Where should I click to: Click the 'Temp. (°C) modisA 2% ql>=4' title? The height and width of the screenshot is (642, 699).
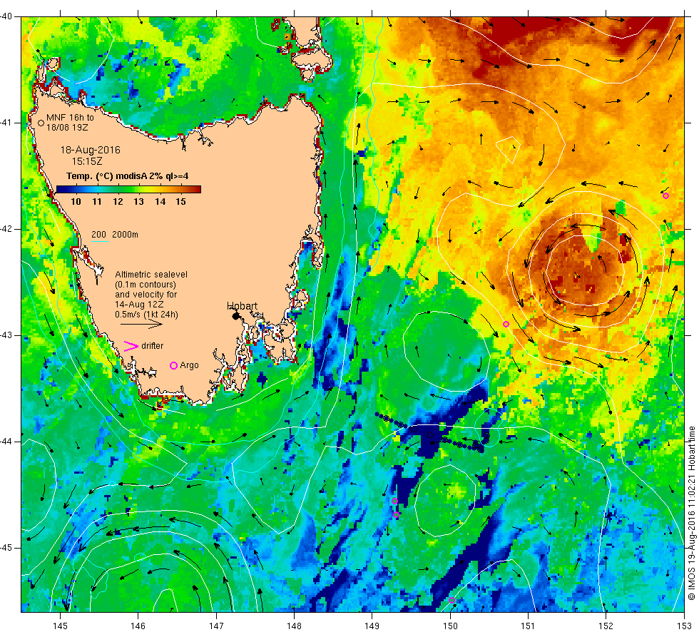click(127, 176)
